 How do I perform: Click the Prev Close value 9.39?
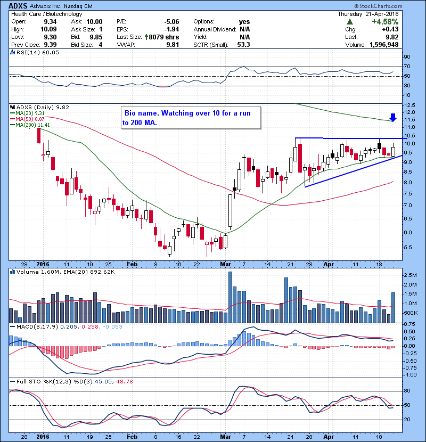[50, 45]
